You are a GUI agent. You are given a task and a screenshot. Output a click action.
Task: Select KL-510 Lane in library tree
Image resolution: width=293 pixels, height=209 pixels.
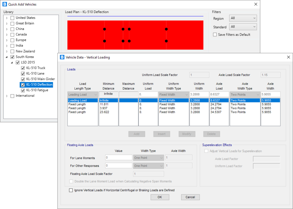point(35,74)
